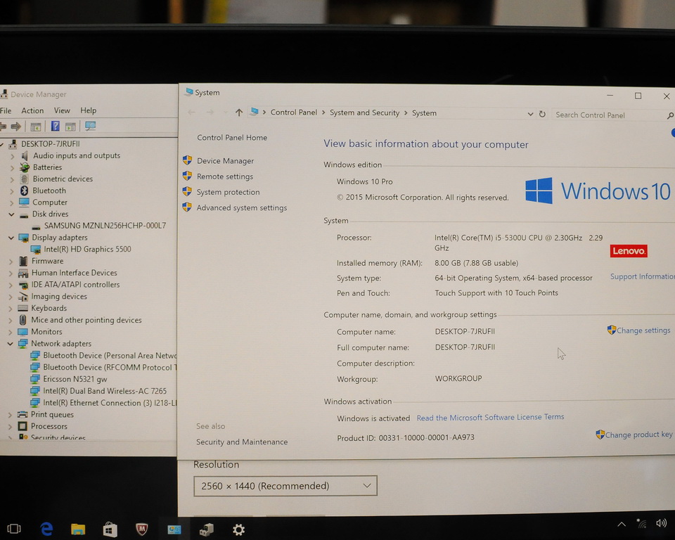Select Computer category in device tree

(x=50, y=202)
